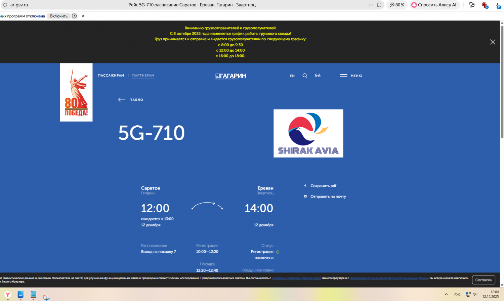Click the back arrow to Табло
The width and height of the screenshot is (504, 301).
[122, 100]
